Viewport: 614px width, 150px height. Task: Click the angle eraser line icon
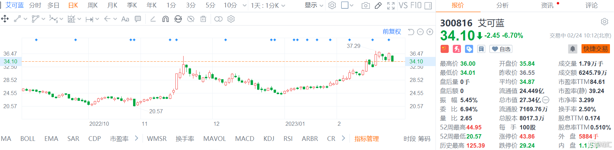point(153,19)
